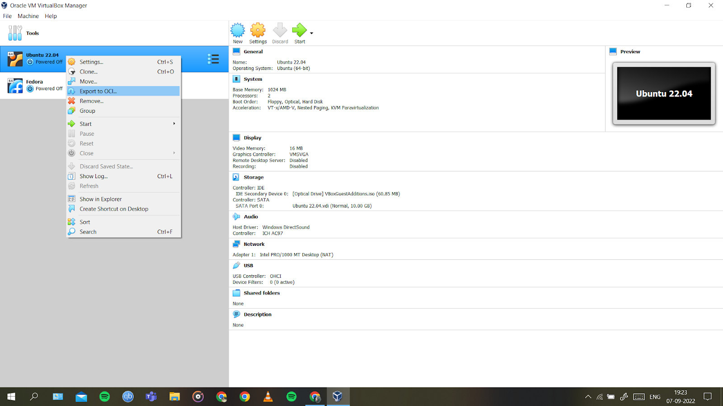Select Export to OCI... menu entry

pyautogui.click(x=123, y=91)
